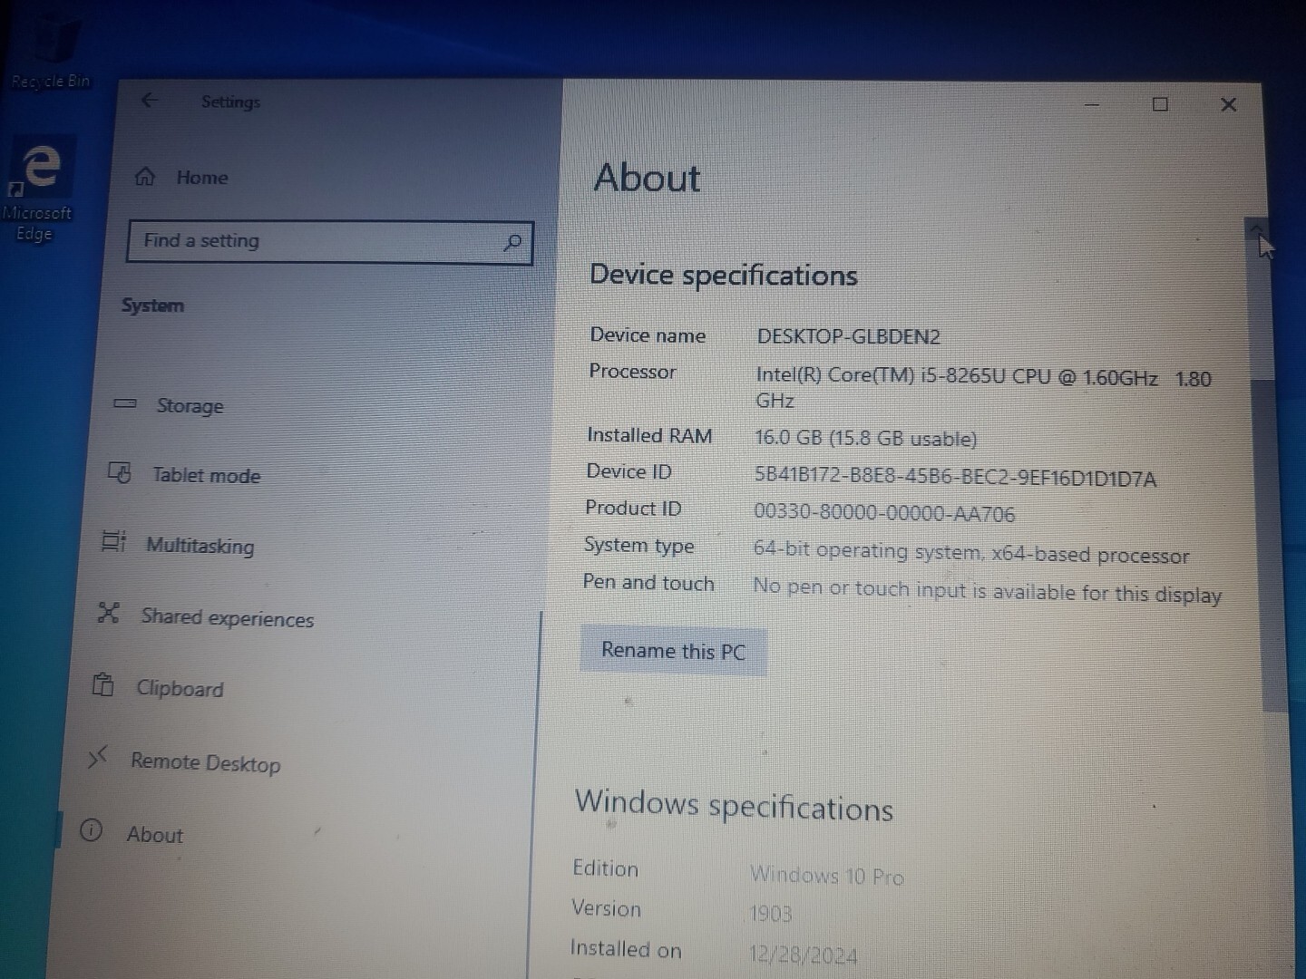Click the search magnifier in Find a setting
Viewport: 1306px width, 979px height.
point(512,242)
